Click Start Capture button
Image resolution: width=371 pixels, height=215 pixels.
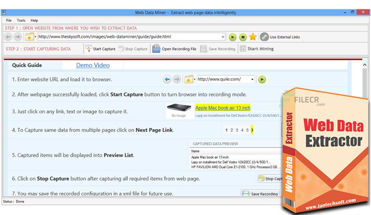pos(101,49)
